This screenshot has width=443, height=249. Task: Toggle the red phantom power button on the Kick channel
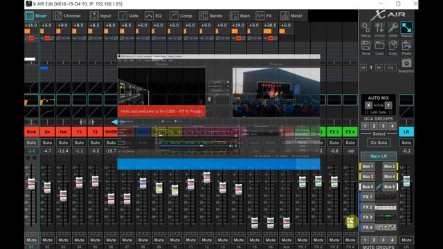click(32, 38)
